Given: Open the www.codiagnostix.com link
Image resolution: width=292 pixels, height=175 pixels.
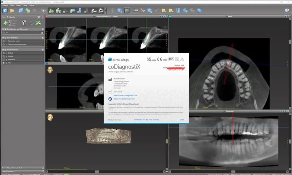Looking at the screenshot, I should 125,95.
